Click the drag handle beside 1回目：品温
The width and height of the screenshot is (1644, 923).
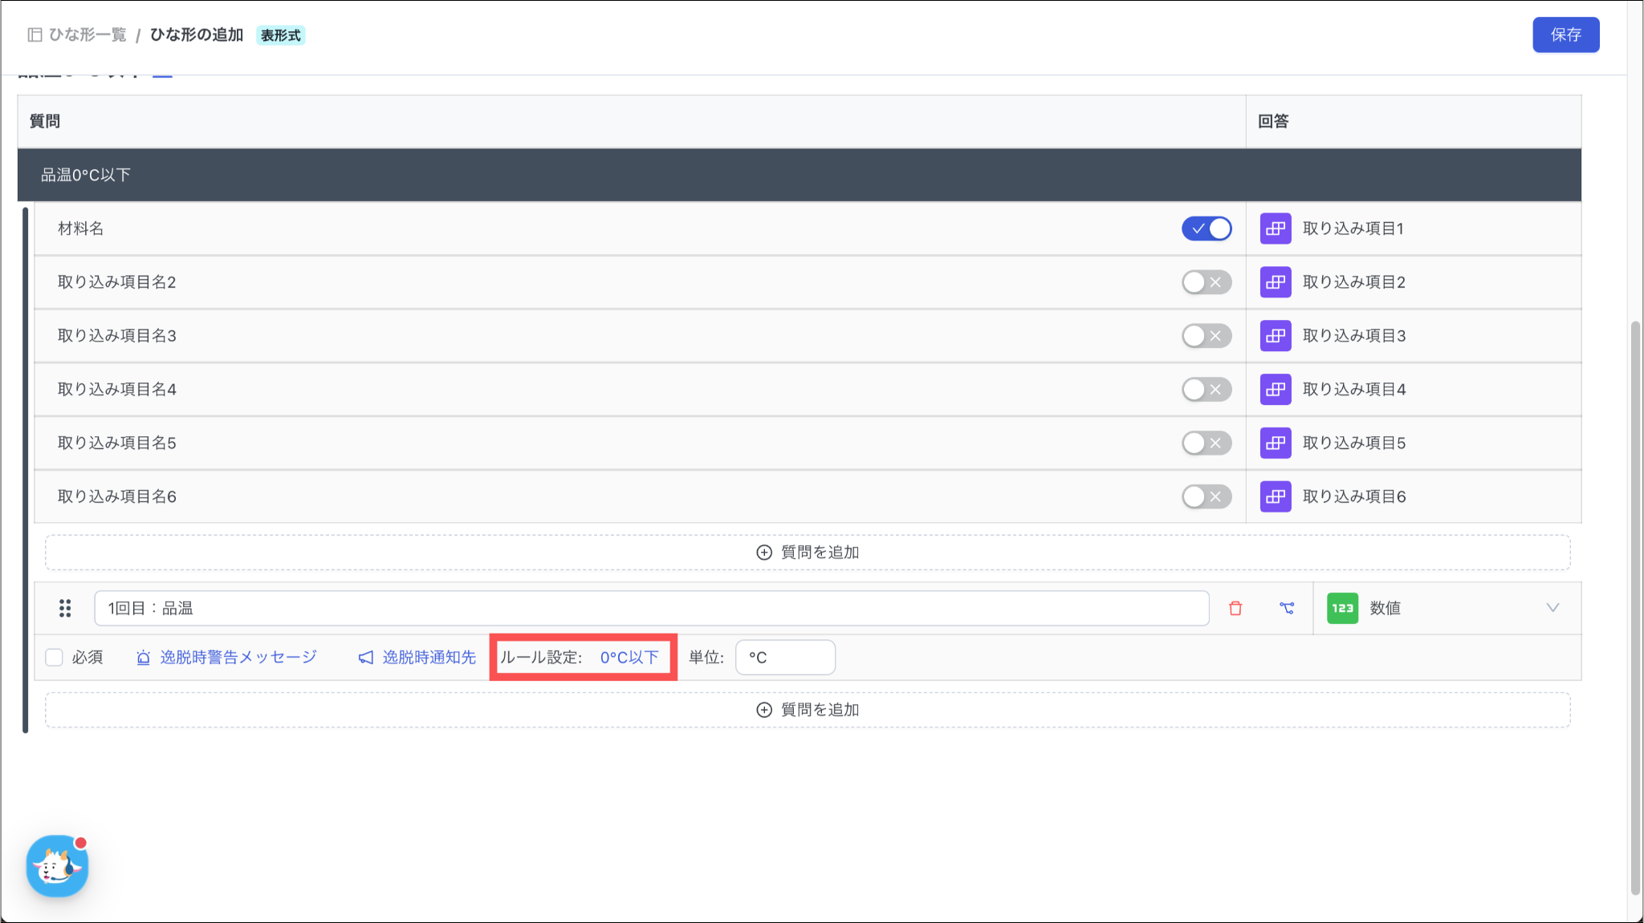(x=65, y=609)
